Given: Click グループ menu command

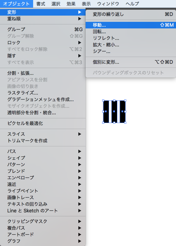Looking at the screenshot, I should tap(43, 29).
